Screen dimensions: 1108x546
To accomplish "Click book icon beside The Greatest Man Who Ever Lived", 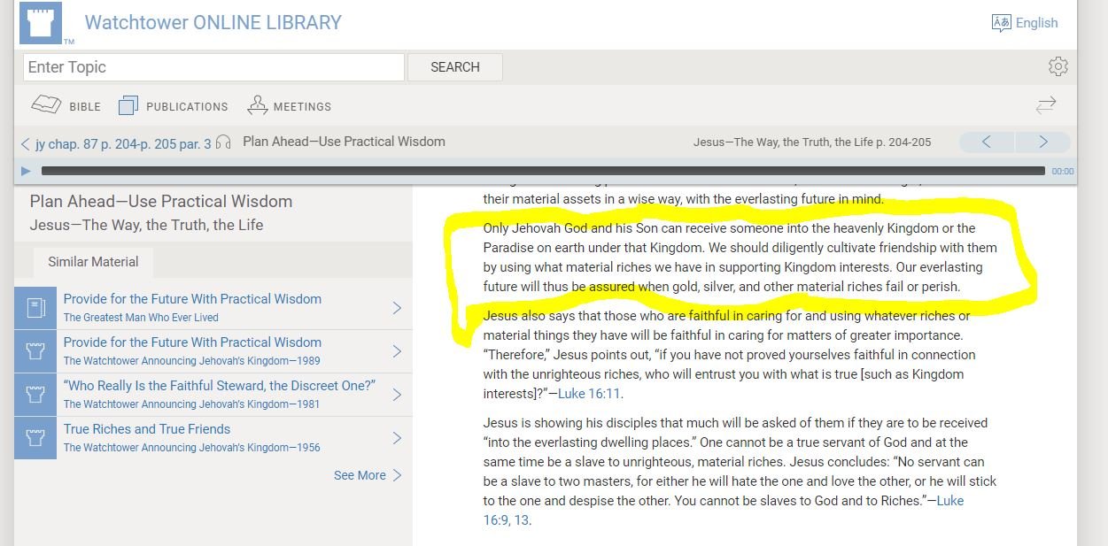I will (x=35, y=308).
